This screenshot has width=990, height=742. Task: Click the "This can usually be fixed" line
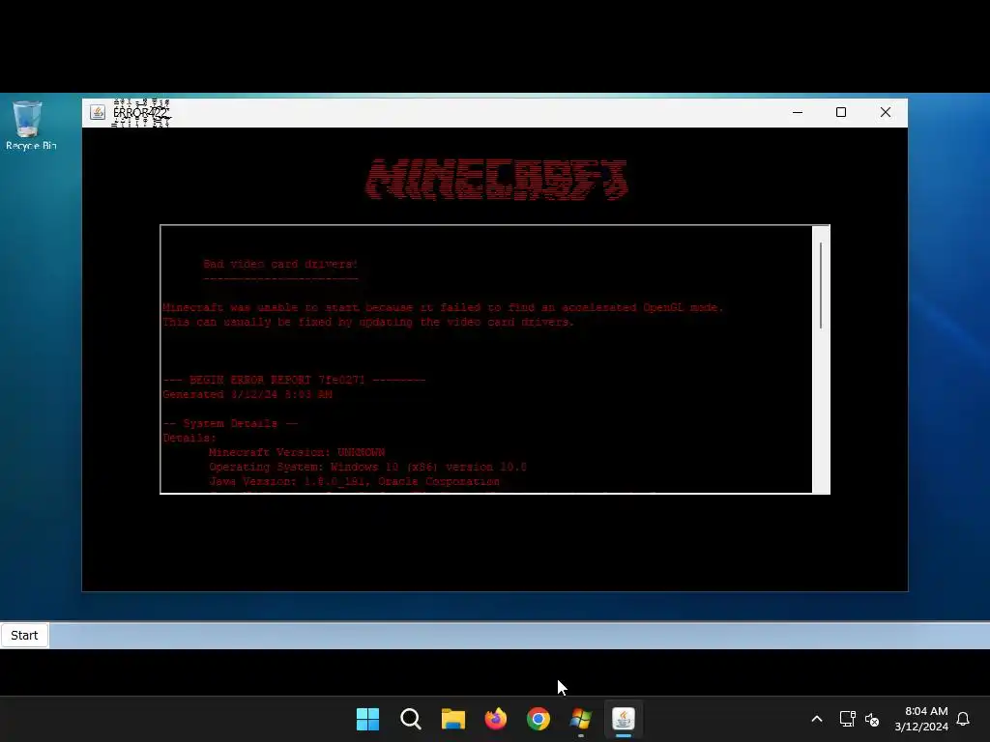click(x=368, y=322)
